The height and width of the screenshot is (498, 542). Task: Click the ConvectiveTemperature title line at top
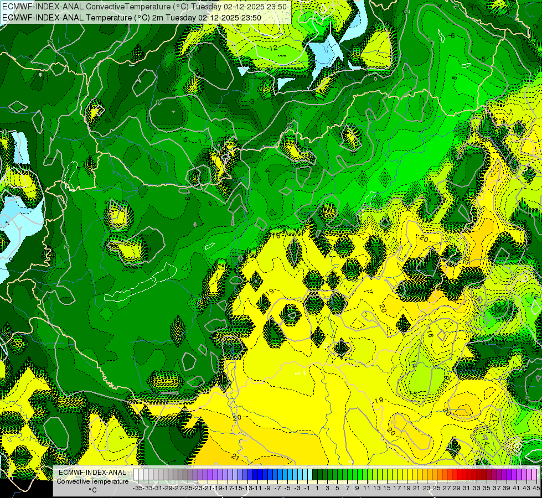pyautogui.click(x=144, y=7)
